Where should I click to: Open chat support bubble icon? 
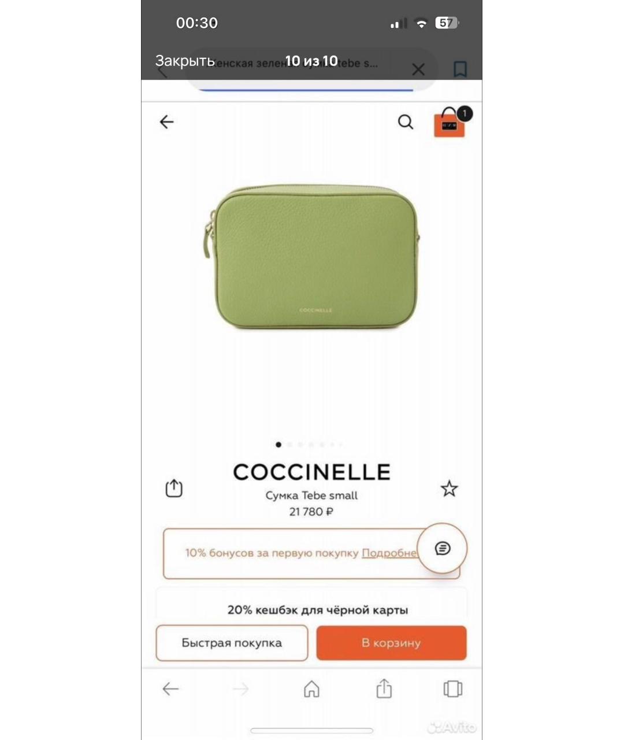coord(443,548)
